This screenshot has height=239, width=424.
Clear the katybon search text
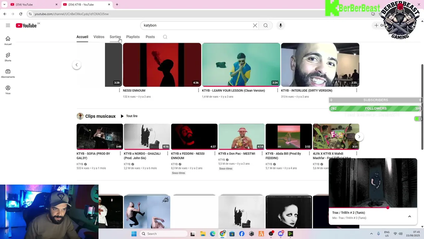coord(255,25)
